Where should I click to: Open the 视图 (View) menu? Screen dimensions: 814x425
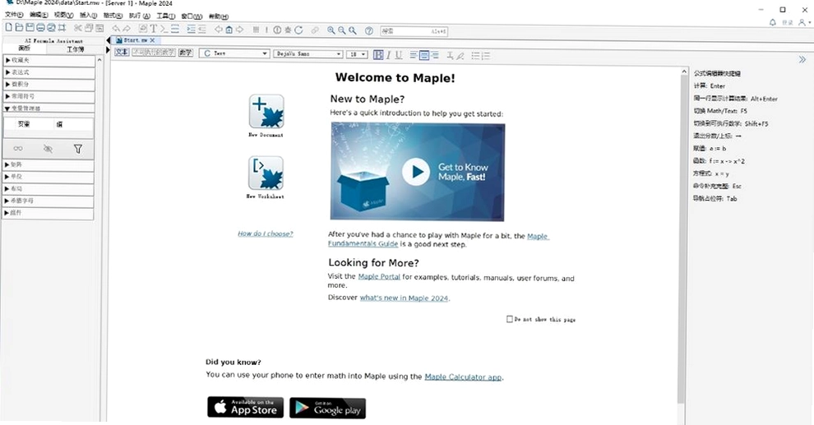click(63, 15)
